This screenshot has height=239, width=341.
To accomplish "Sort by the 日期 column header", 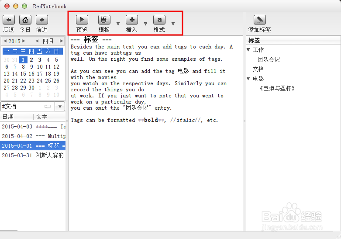I will 17,117.
